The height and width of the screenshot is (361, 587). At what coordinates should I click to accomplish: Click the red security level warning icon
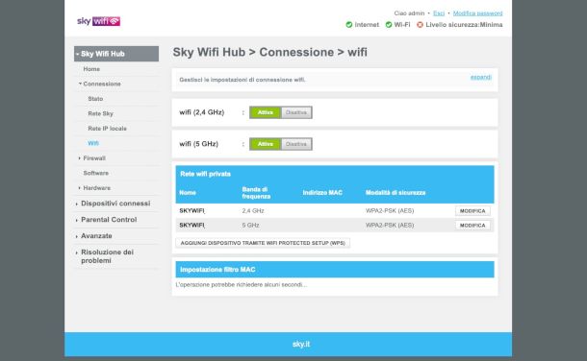[x=420, y=25]
